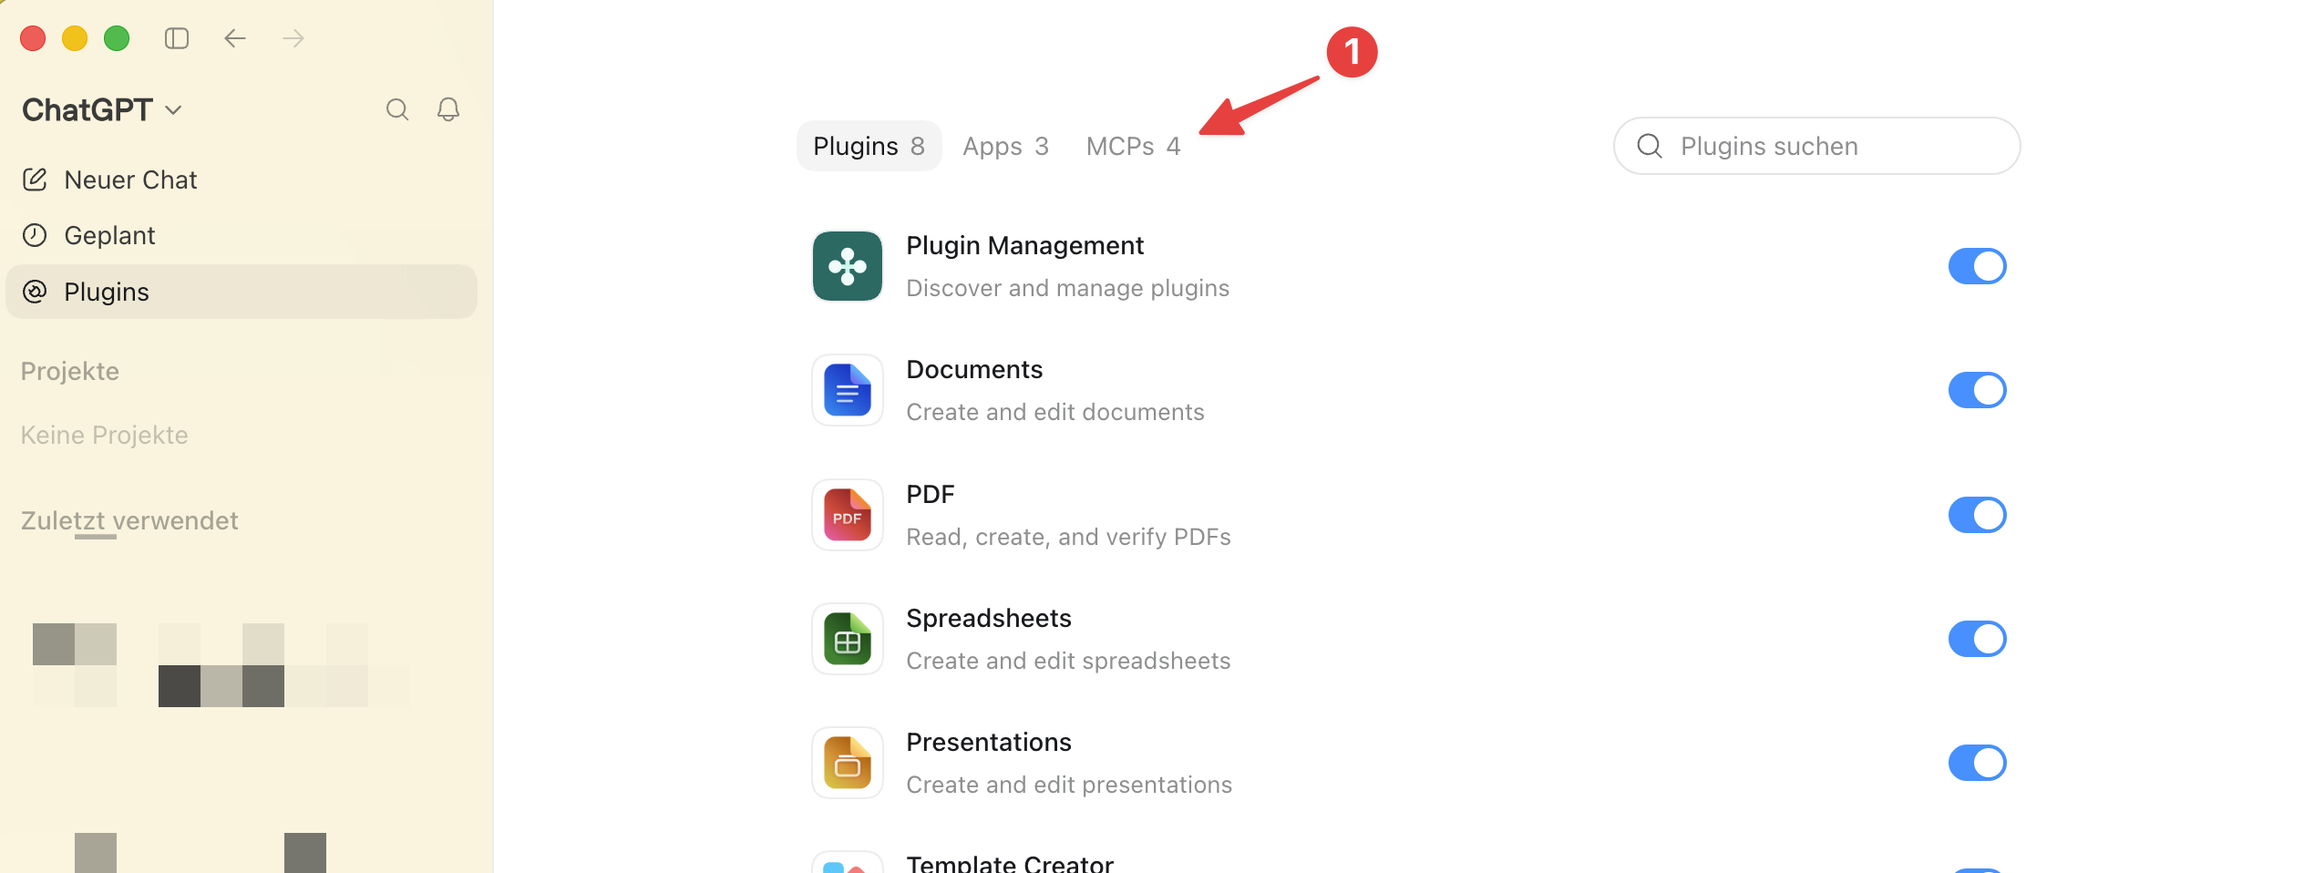Open search via magnifier icon in sidebar
This screenshot has height=873, width=2304.
click(x=397, y=109)
